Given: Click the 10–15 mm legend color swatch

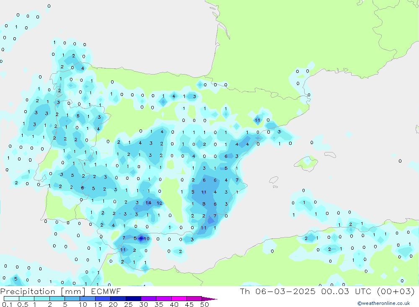Looking at the screenshot, I should tap(88, 299).
